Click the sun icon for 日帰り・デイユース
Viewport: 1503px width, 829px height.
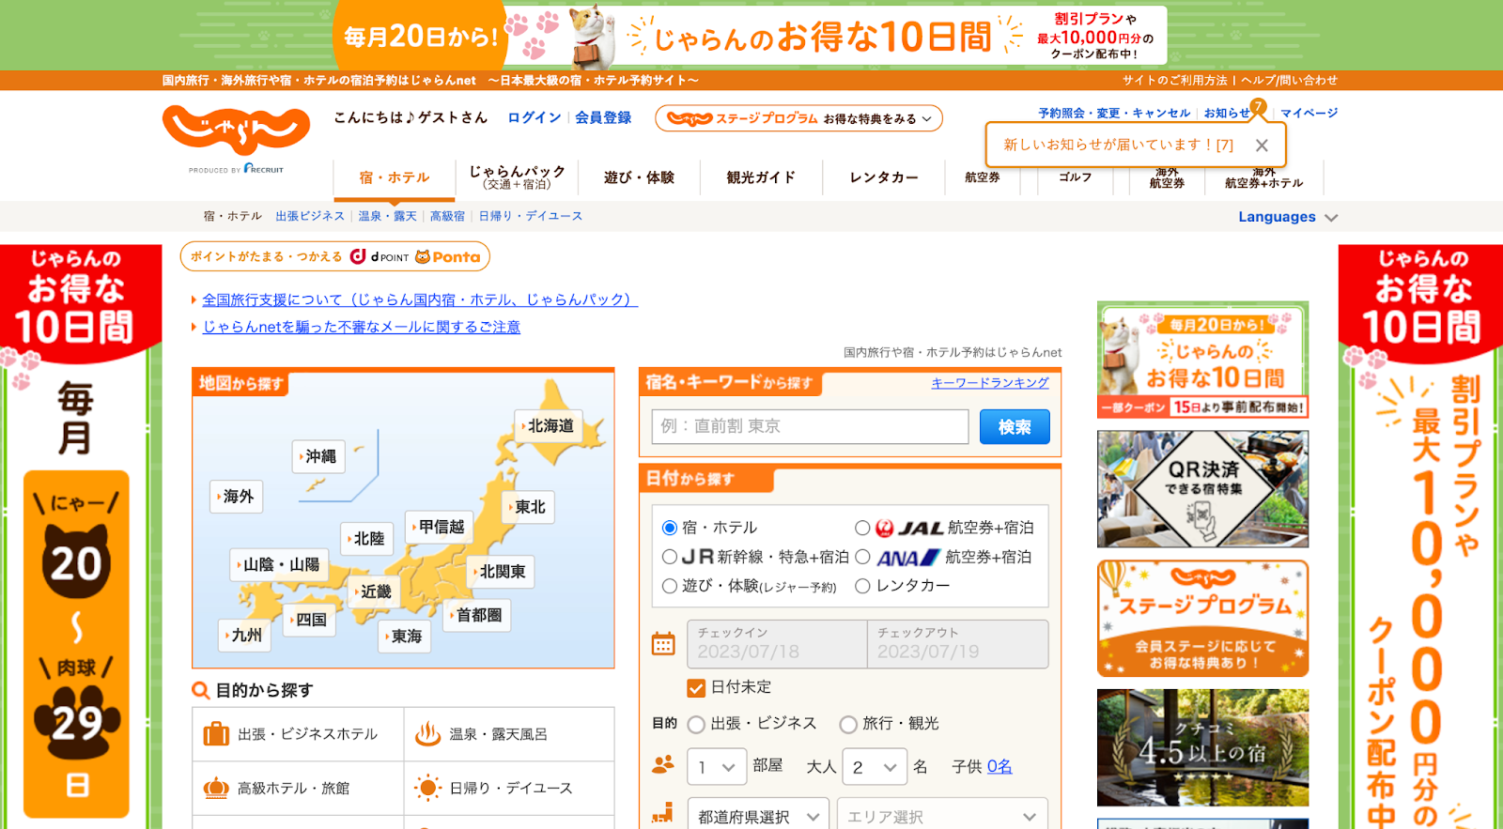[428, 788]
